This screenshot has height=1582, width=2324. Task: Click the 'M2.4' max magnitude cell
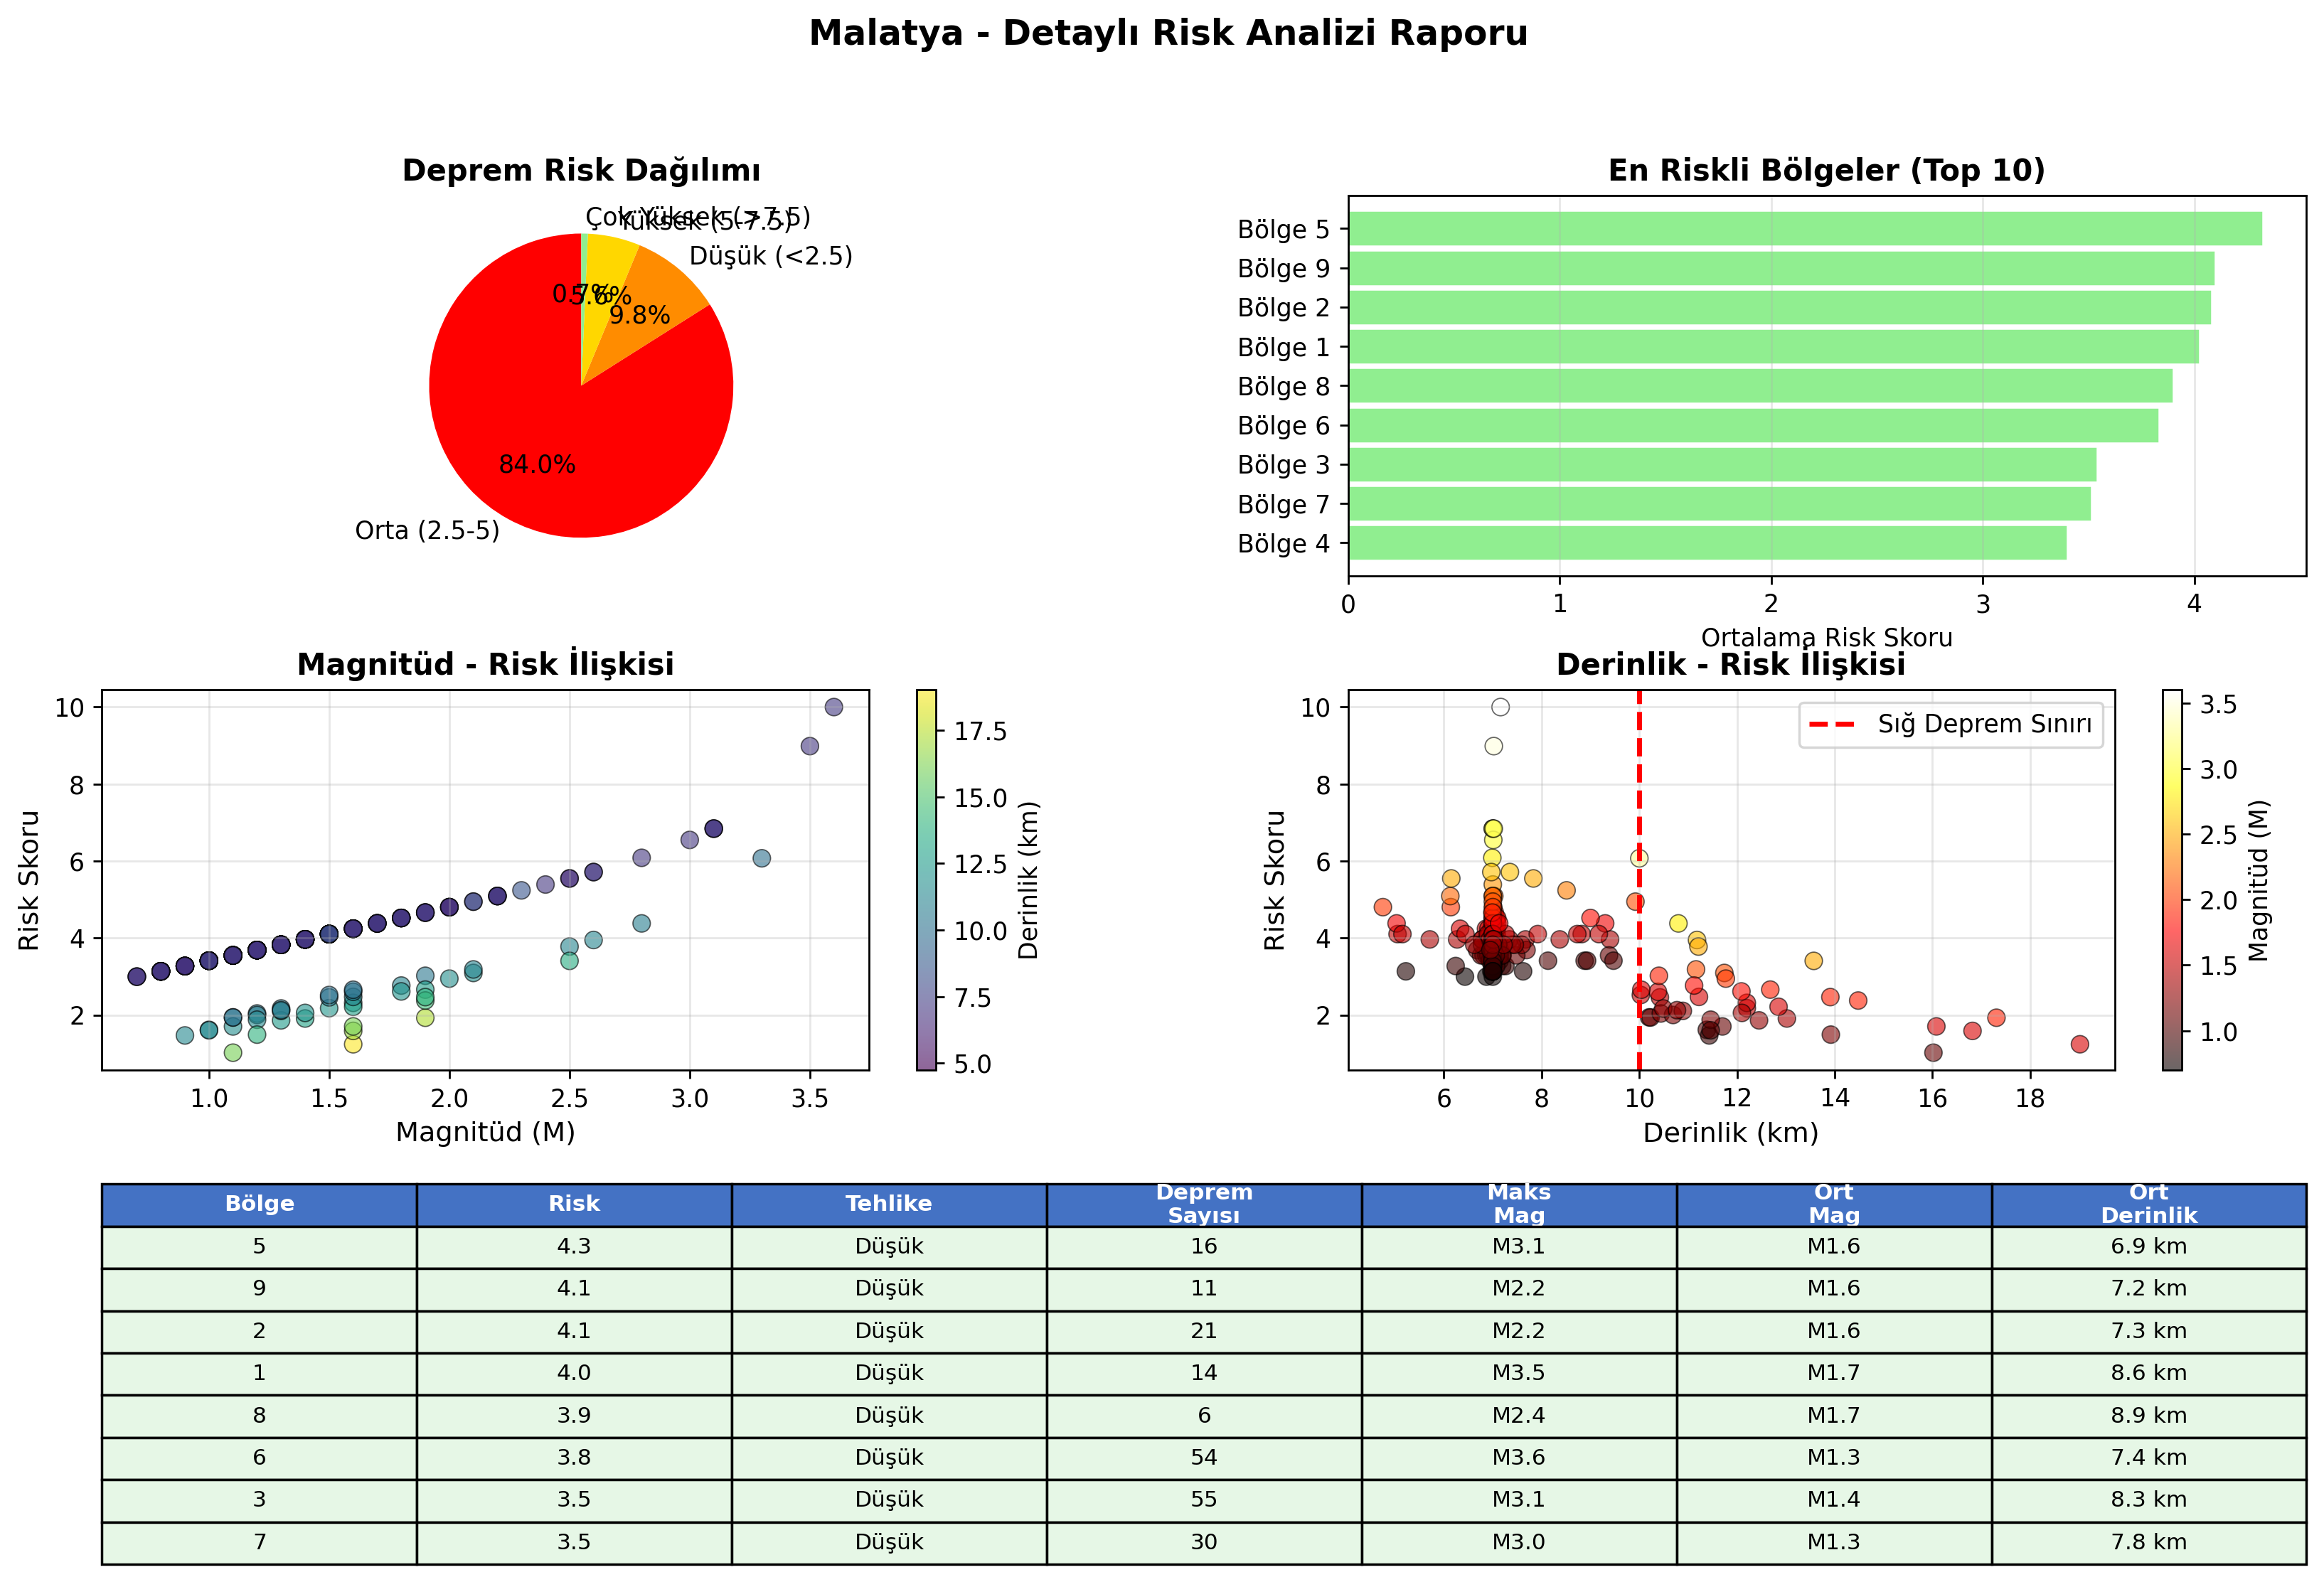tap(1519, 1416)
